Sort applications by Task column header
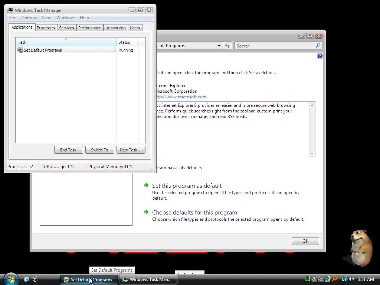The image size is (380, 285). tap(66, 42)
